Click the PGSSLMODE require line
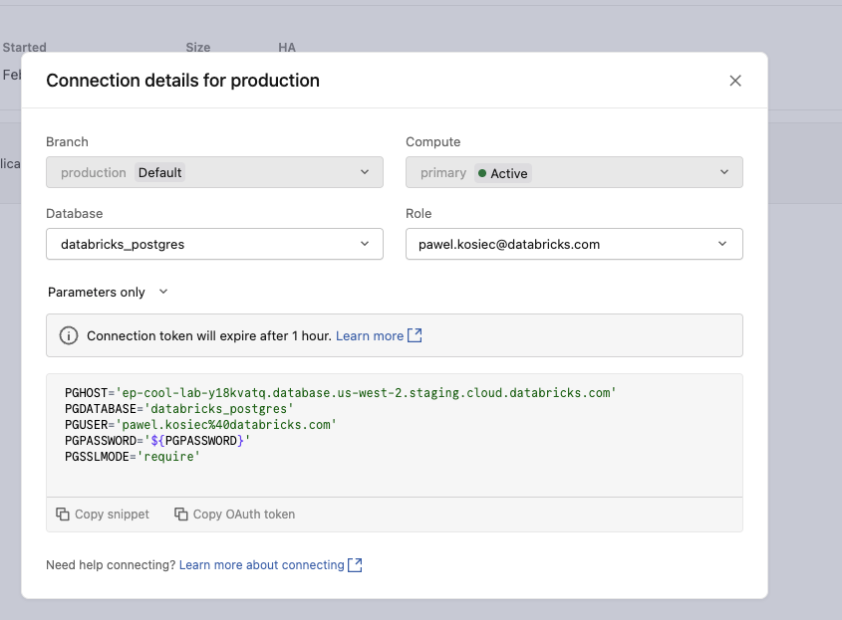Screen dimensions: 842x620 133,456
